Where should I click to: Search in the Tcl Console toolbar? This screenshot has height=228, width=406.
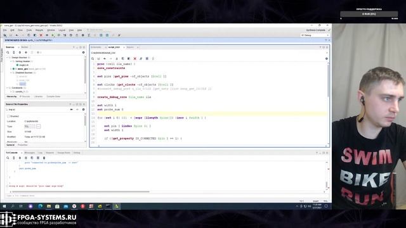click(8, 158)
